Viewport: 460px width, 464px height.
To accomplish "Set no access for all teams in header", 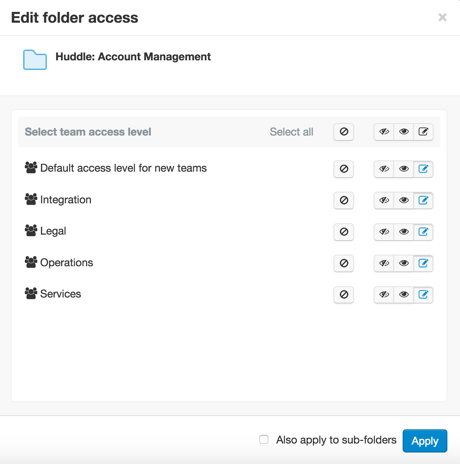I will point(344,132).
